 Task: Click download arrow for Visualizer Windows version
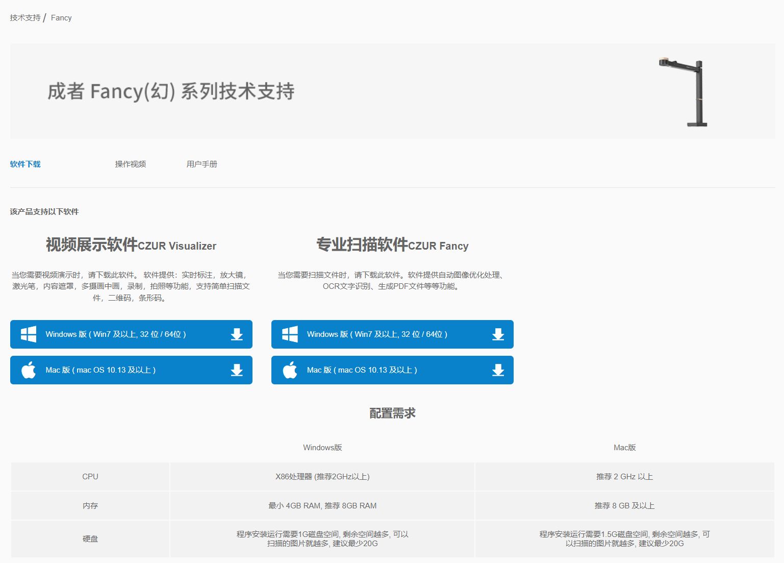[x=237, y=334]
